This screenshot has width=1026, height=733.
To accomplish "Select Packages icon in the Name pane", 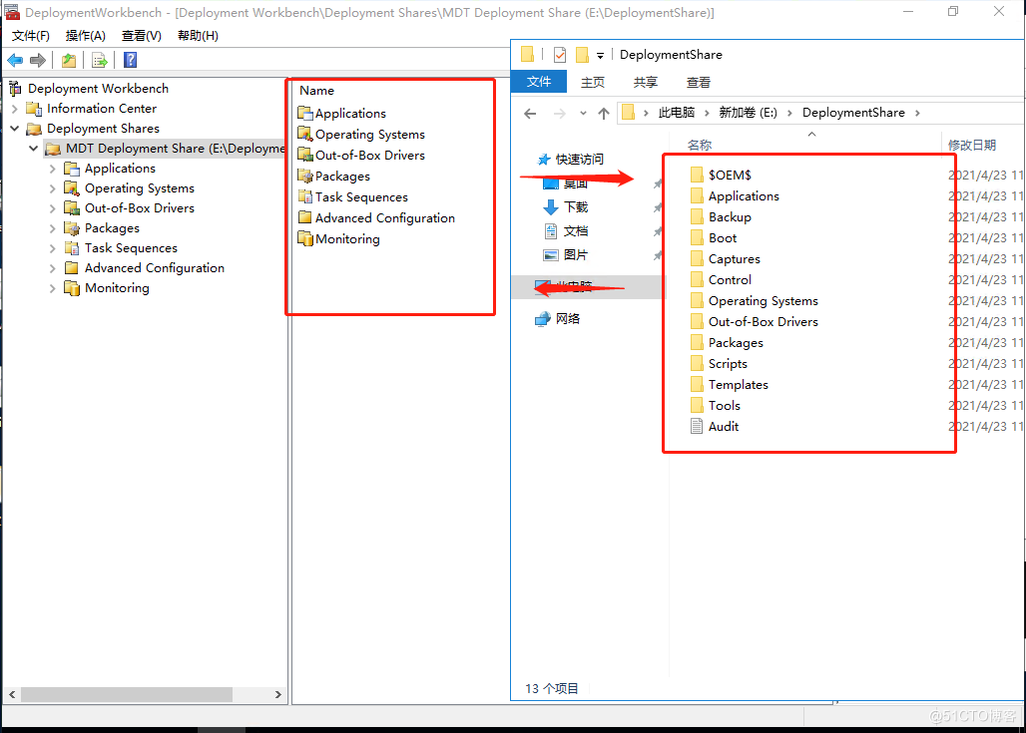I will [x=305, y=176].
